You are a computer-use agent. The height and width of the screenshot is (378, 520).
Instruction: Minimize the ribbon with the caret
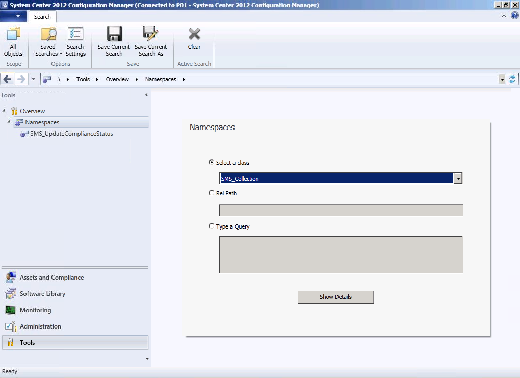504,16
